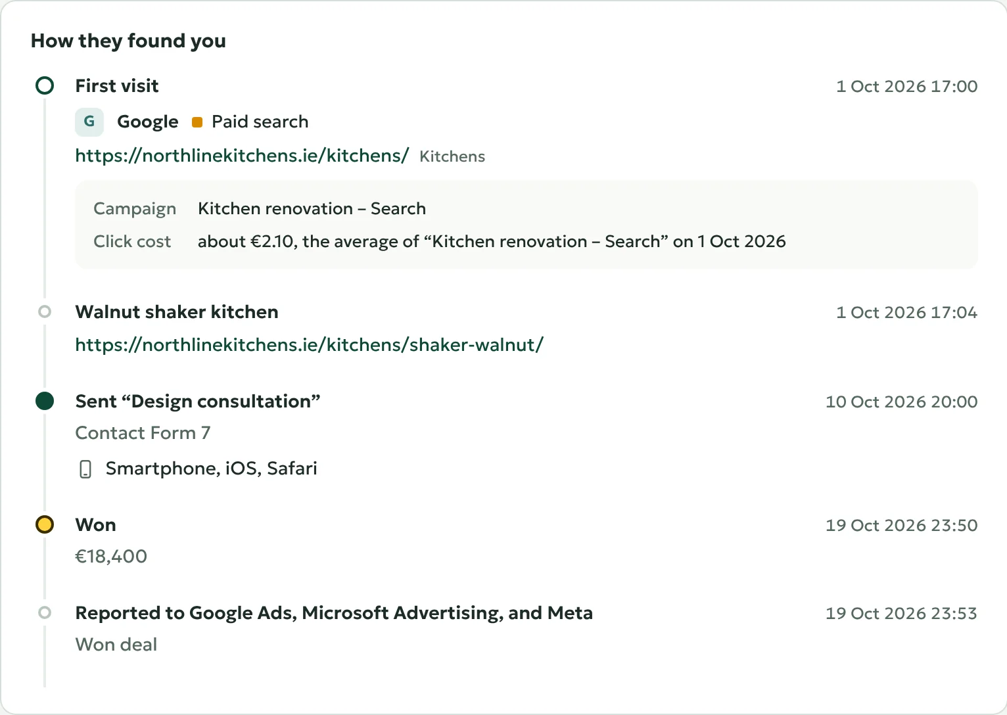Viewport: 1007px width, 715px height.
Task: Click the "19 Oct 2026 23:53" timestamp
Action: (x=902, y=613)
